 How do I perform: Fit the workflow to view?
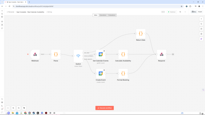[8, 108]
